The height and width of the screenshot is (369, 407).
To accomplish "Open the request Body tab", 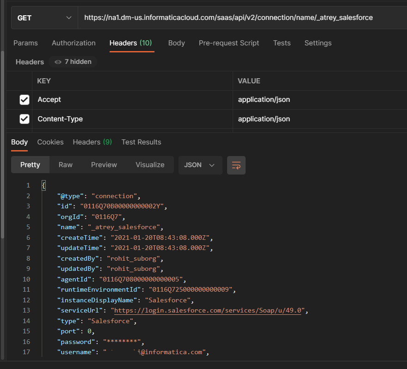I will pos(177,43).
